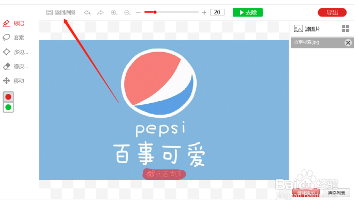Viewport: 359px width, 208px height.
Task: Click the brush size slider handle
Action: (155, 12)
